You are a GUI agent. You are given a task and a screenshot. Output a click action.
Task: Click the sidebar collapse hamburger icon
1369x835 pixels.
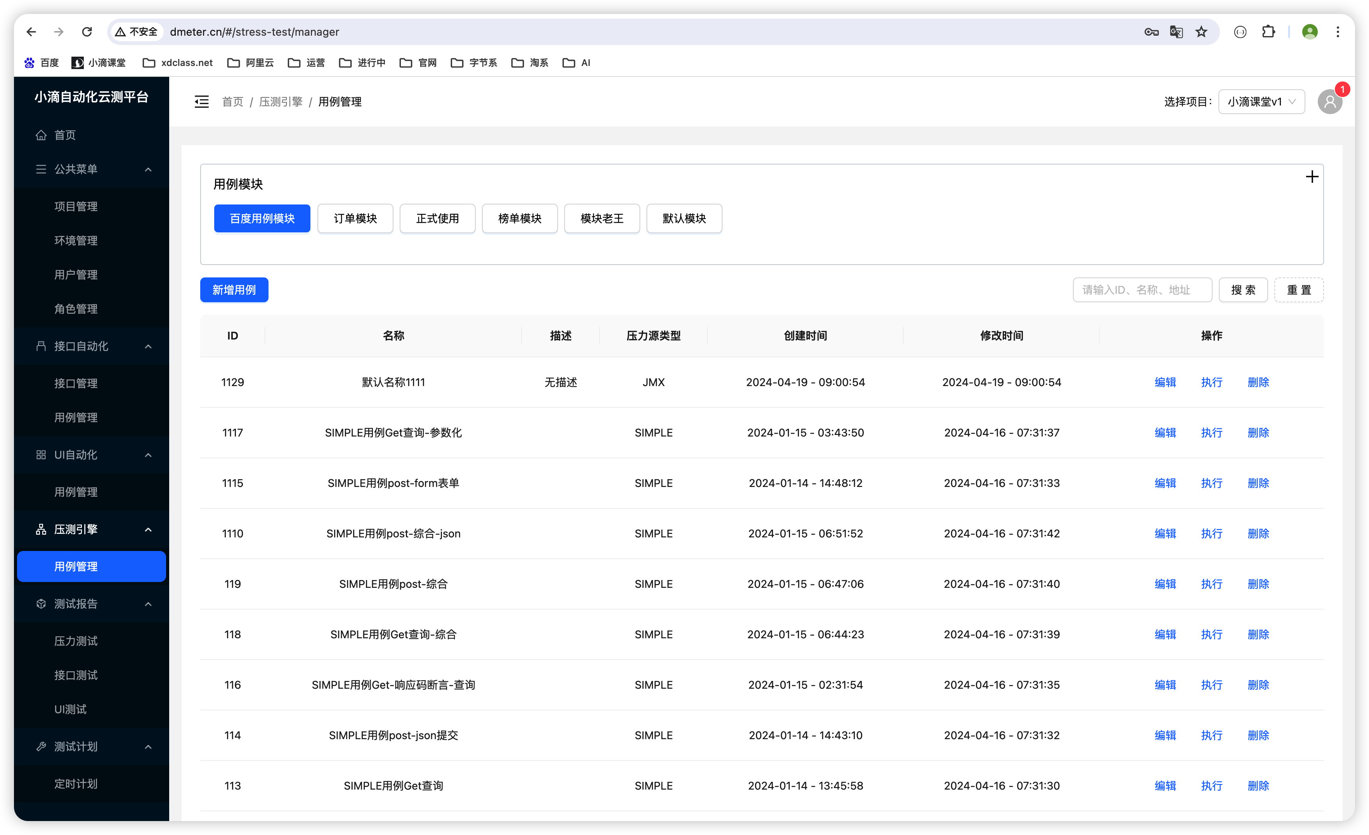[x=202, y=102]
